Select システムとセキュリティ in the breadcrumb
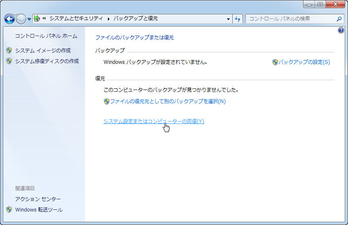 (x=76, y=18)
